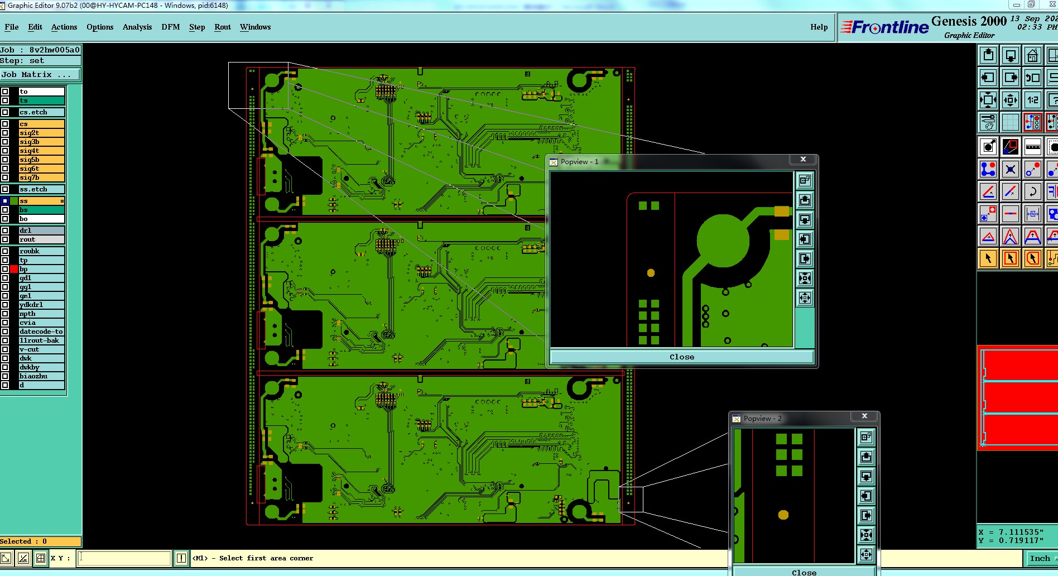Open the Rout menu
1058x576 pixels.
point(223,27)
